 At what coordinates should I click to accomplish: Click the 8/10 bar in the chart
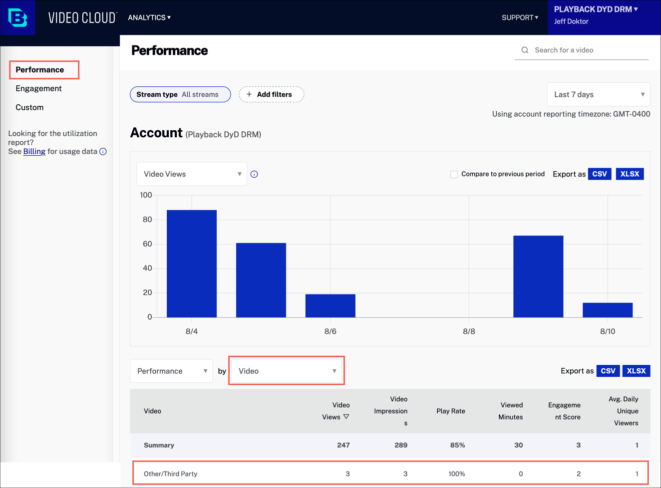(608, 310)
